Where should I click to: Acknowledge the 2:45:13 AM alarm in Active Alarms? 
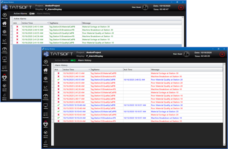17,27
